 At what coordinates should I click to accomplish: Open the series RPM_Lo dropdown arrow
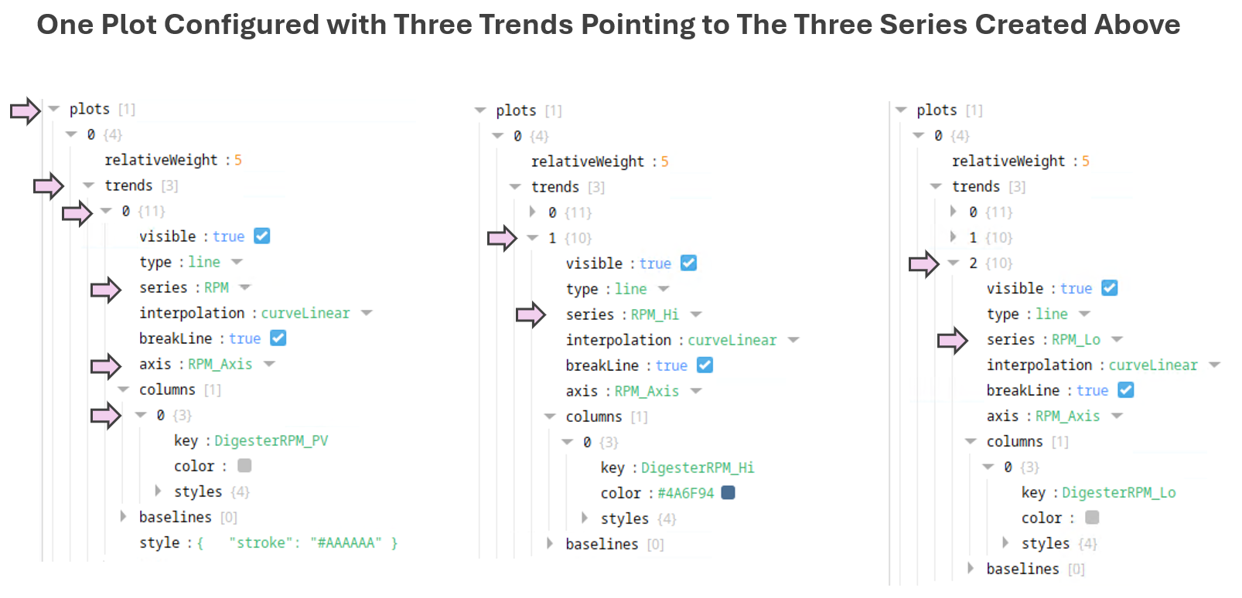(x=1117, y=340)
